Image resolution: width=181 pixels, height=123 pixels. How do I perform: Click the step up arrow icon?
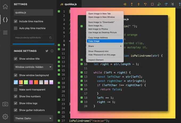(x=132, y=4)
